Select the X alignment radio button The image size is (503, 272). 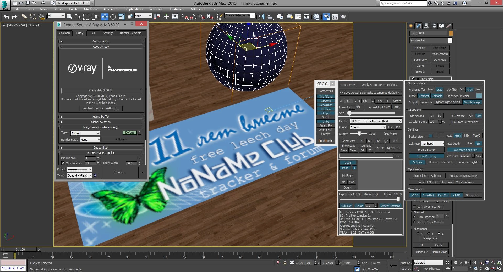click(x=418, y=234)
